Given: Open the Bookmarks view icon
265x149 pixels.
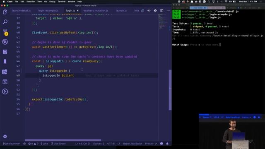Looking at the screenshot, I should click(x=5, y=62).
